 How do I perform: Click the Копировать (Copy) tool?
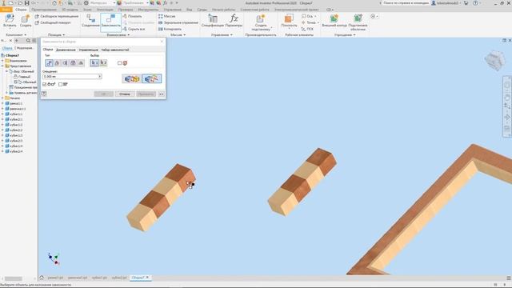(170, 29)
